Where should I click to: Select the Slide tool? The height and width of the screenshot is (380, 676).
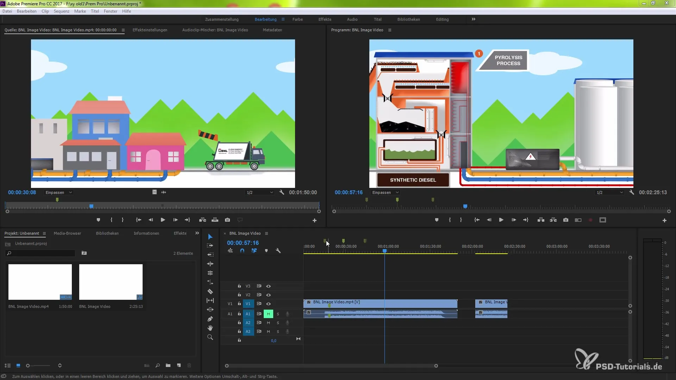tap(210, 310)
